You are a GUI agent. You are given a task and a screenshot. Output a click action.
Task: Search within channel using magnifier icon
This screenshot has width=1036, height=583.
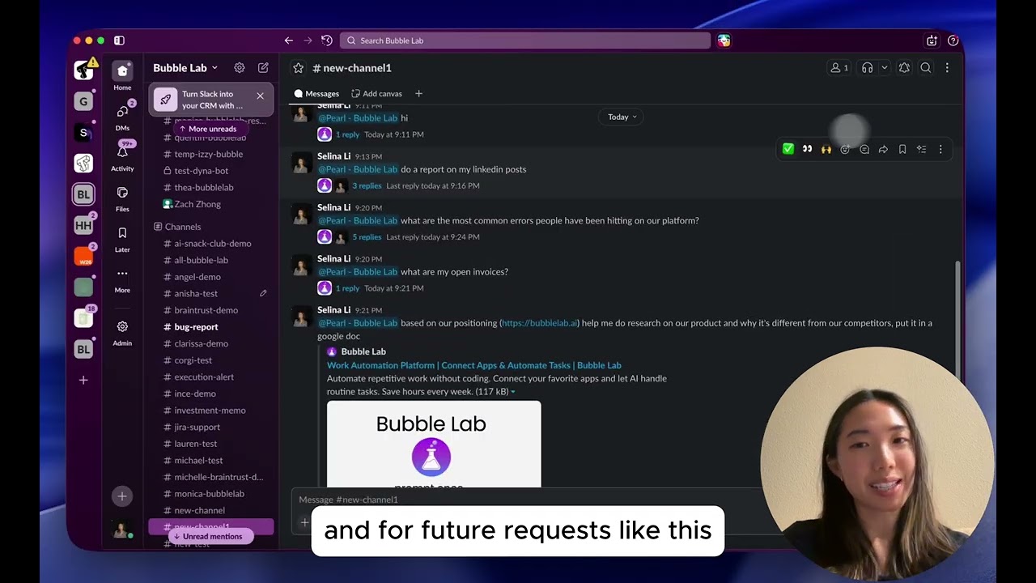click(926, 68)
